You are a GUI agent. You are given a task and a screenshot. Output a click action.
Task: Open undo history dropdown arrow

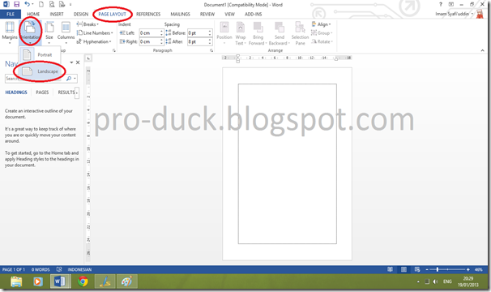click(x=32, y=4)
